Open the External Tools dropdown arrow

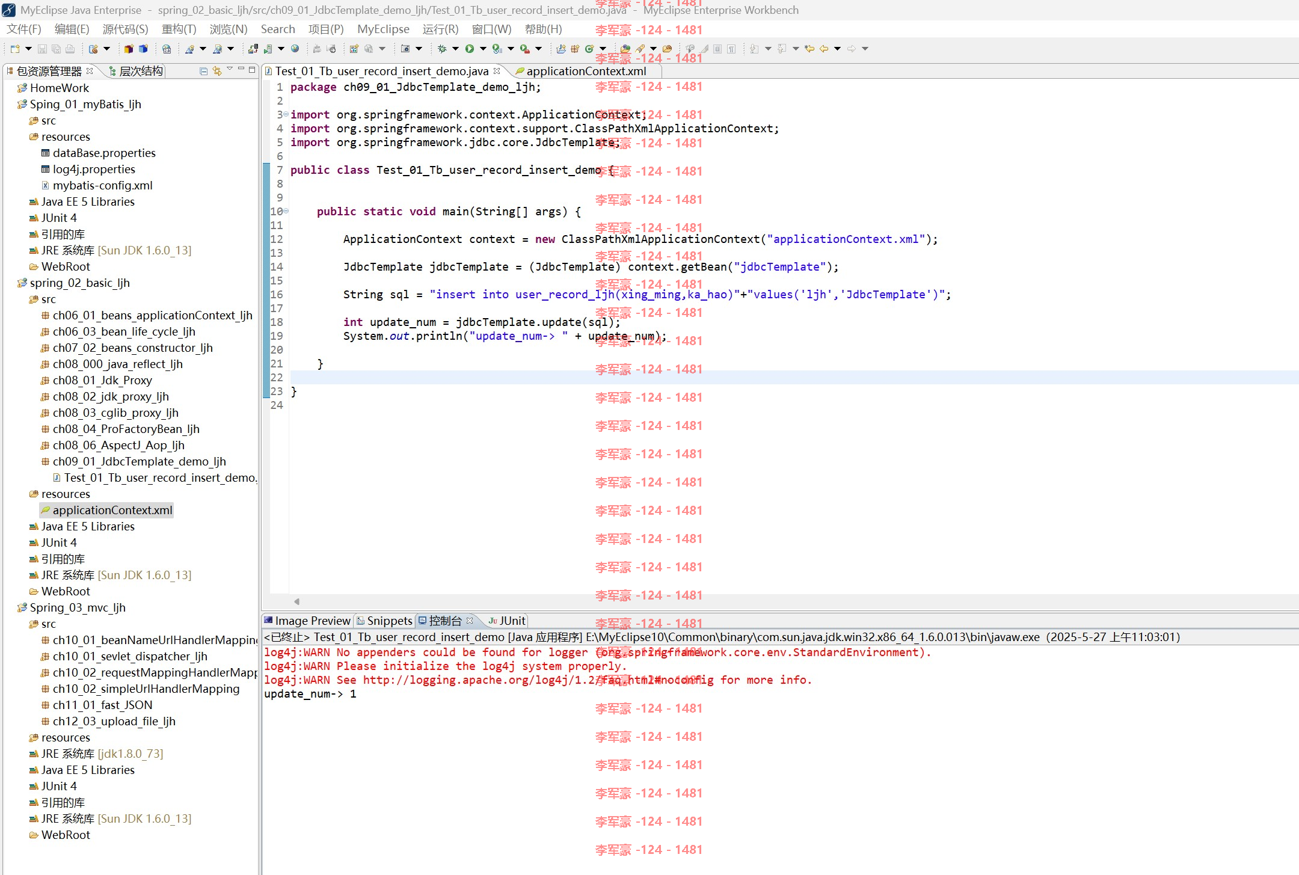click(538, 49)
